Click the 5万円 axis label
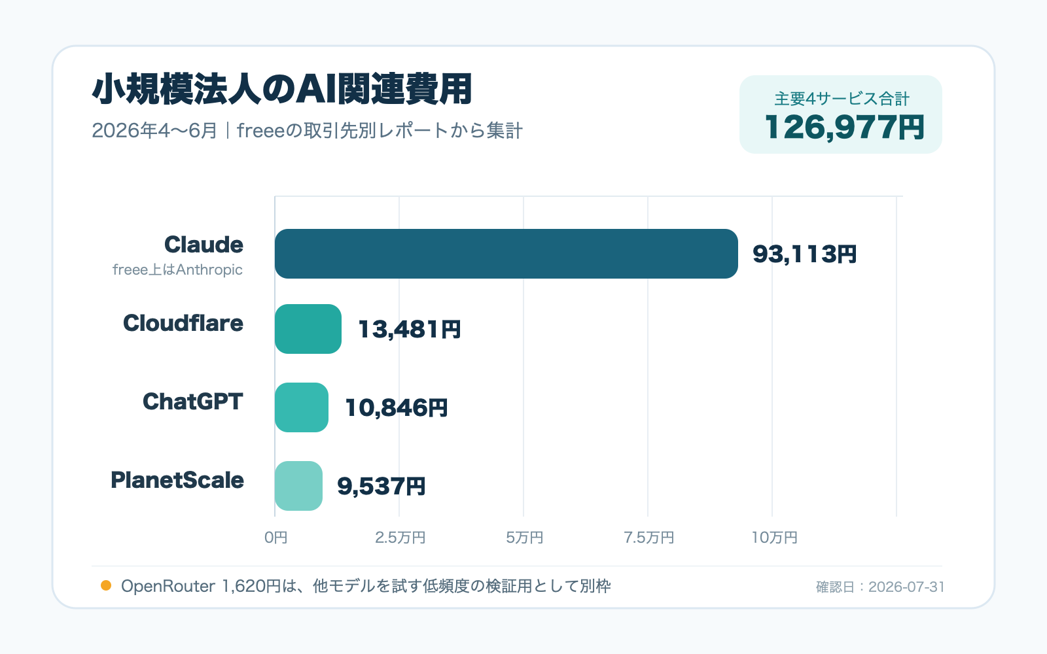This screenshot has width=1047, height=654. (524, 538)
